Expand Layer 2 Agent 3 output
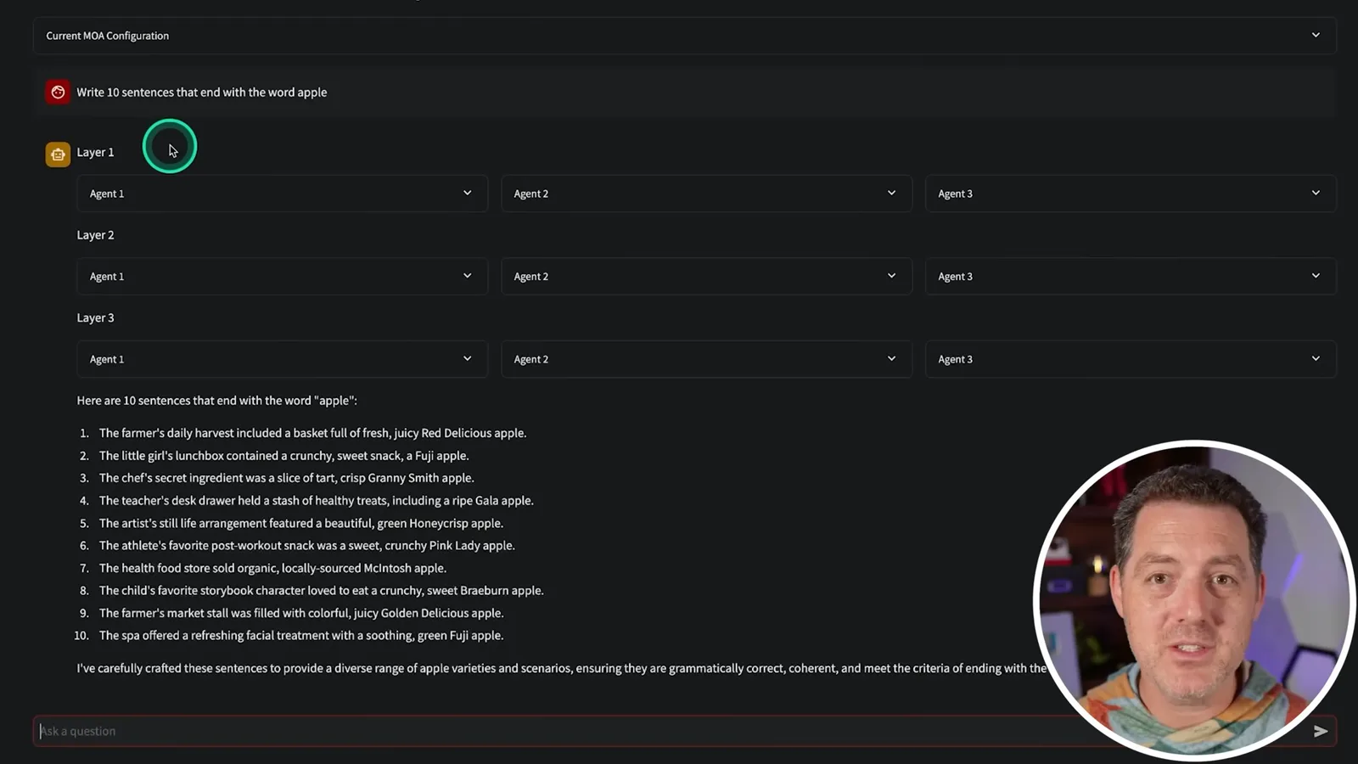The width and height of the screenshot is (1358, 764). click(1131, 277)
